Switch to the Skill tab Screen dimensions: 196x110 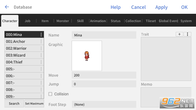click(x=80, y=21)
